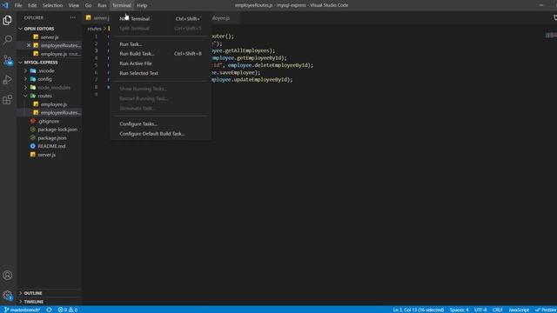Image resolution: width=557 pixels, height=313 pixels.
Task: Open the Accounts menu icon
Action: (7, 275)
